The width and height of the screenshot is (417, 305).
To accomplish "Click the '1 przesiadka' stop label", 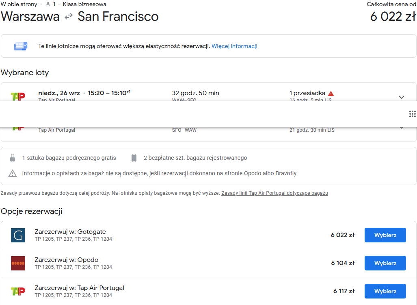I will click(x=307, y=93).
